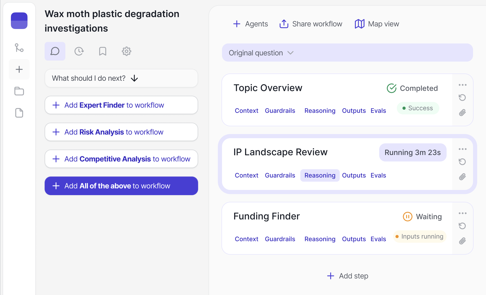Open the history clock icon

[x=79, y=51]
